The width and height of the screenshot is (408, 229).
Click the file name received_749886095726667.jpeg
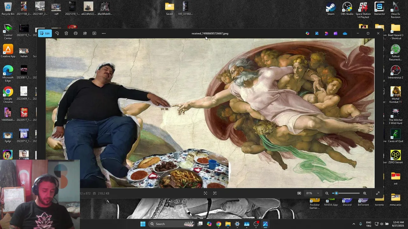(x=210, y=33)
